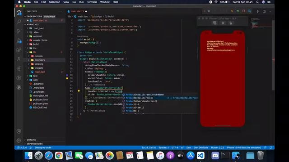Open Discord from the Dock
This screenshot has width=289, height=162.
tap(215, 156)
